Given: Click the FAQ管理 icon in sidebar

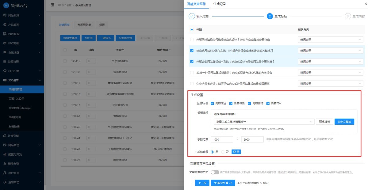Looking at the screenshot, I should 5,43.
